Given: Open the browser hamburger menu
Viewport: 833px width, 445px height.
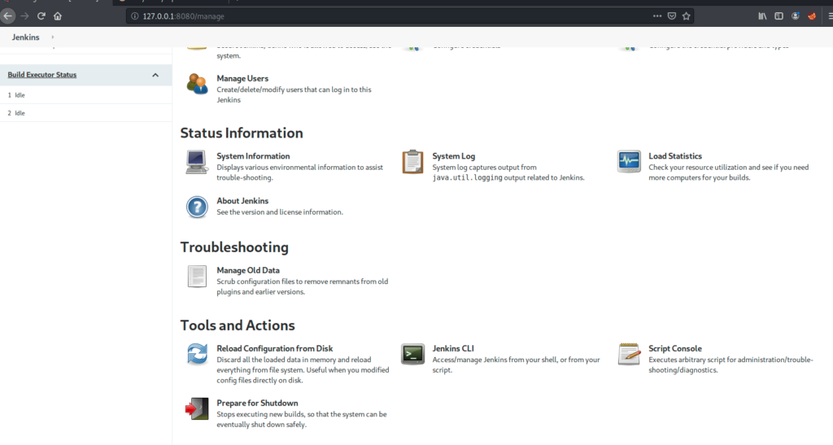Looking at the screenshot, I should [830, 16].
